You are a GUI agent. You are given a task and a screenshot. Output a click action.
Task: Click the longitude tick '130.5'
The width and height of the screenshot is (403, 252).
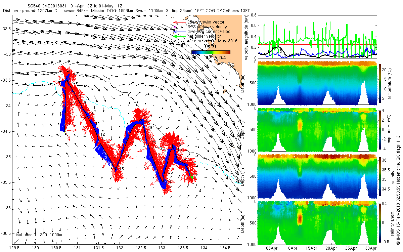(56, 248)
